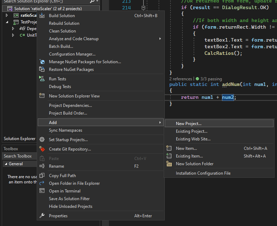Open Analyze and Code Cleanup submenu arrow
The width and height of the screenshot is (277, 226).
(x=160, y=39)
